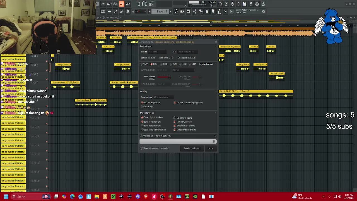This screenshot has width=357, height=201.
Task: Open the Piano roll from the toolbar
Action: (x=182, y=11)
